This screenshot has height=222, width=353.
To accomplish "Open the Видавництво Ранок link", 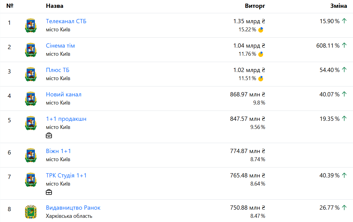I will tap(73, 208).
